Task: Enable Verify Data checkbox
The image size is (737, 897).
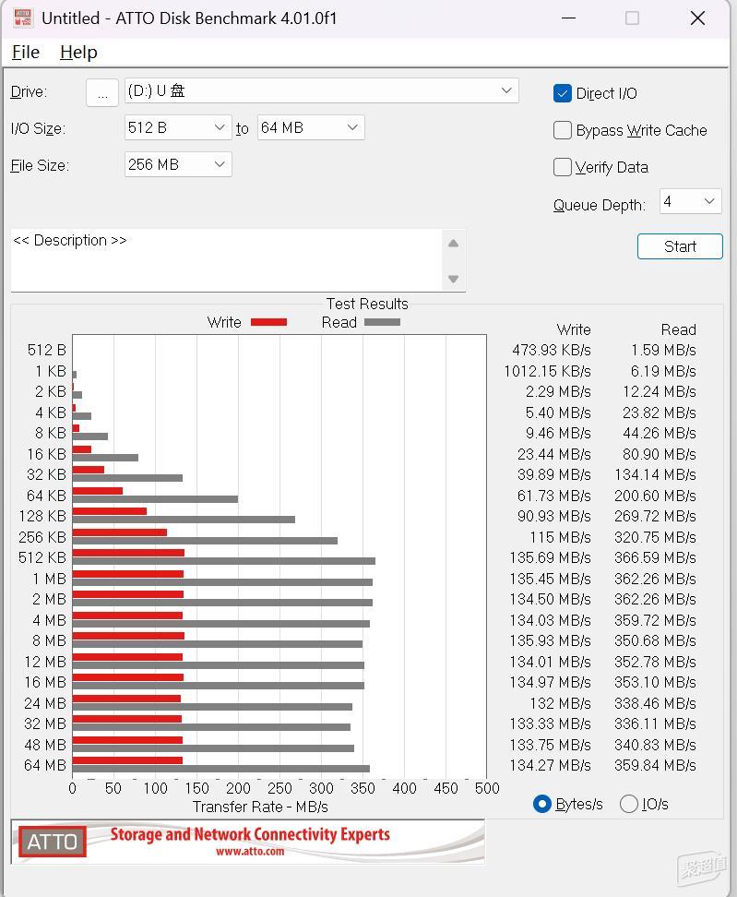Action: (563, 167)
